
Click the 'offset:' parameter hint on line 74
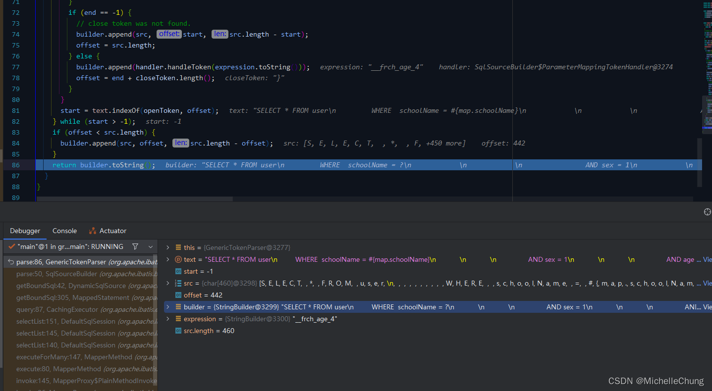pyautogui.click(x=169, y=34)
